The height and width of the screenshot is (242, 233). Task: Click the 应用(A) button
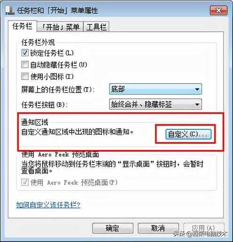coord(204,228)
